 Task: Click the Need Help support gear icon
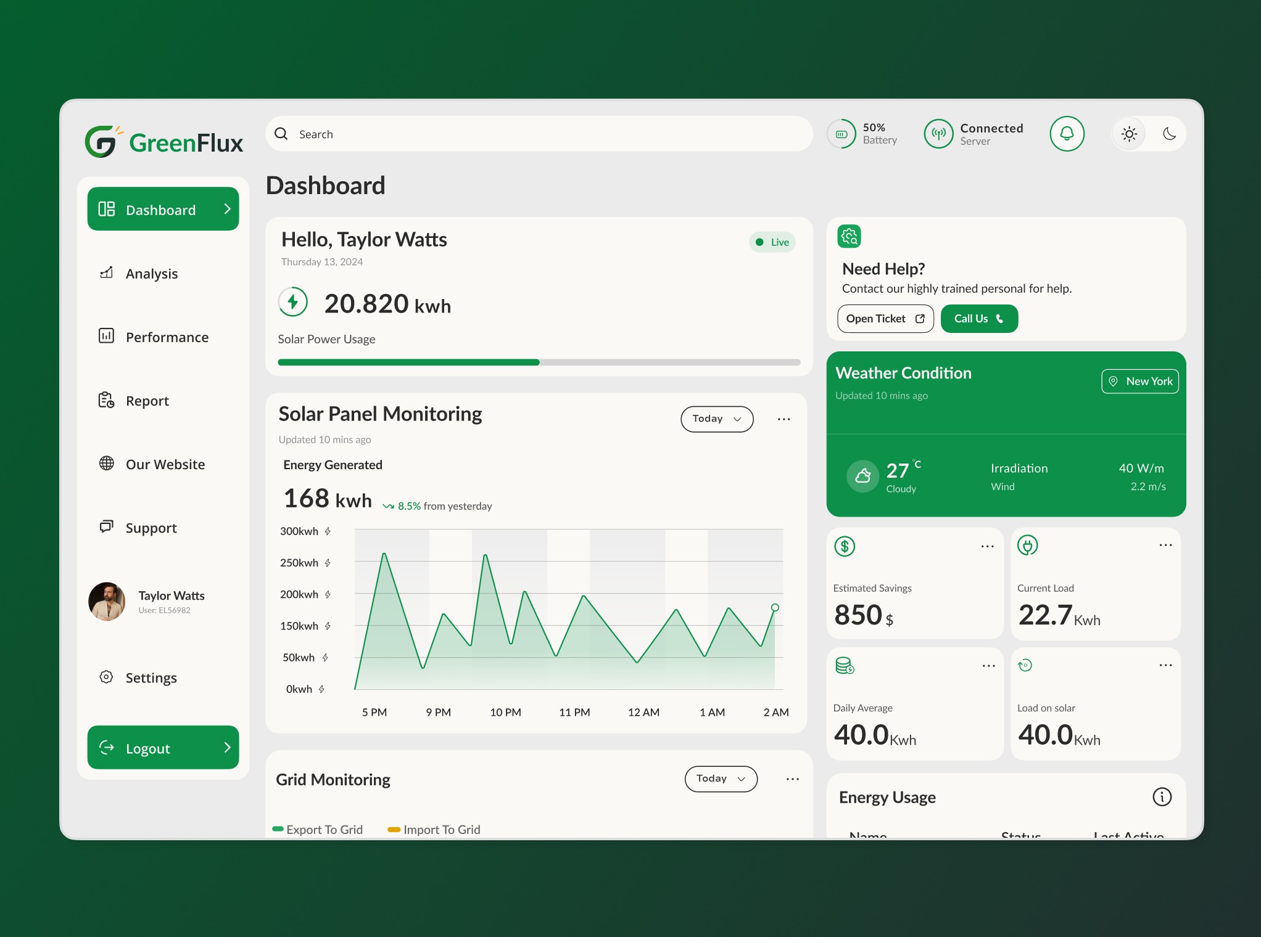click(850, 236)
